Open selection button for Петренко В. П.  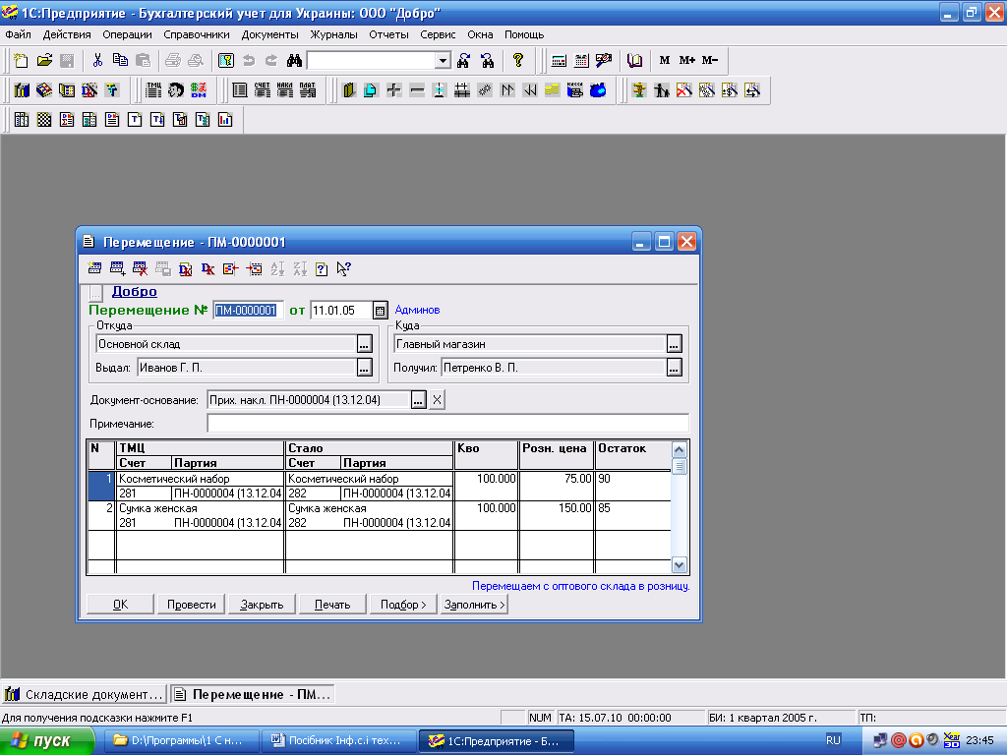coord(674,368)
